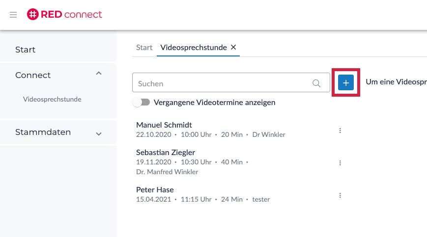Open options menu for Sebastian Ziegler
This screenshot has width=427, height=237.
point(340,163)
